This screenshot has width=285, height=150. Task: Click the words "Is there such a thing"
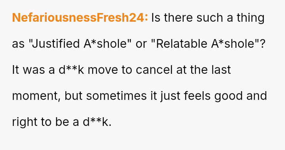click(208, 18)
